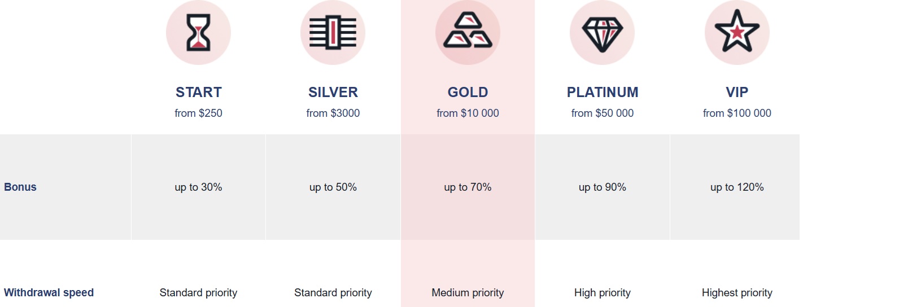
Task: Click the 'High priority' PLATINUM cell
Action: click(x=603, y=292)
